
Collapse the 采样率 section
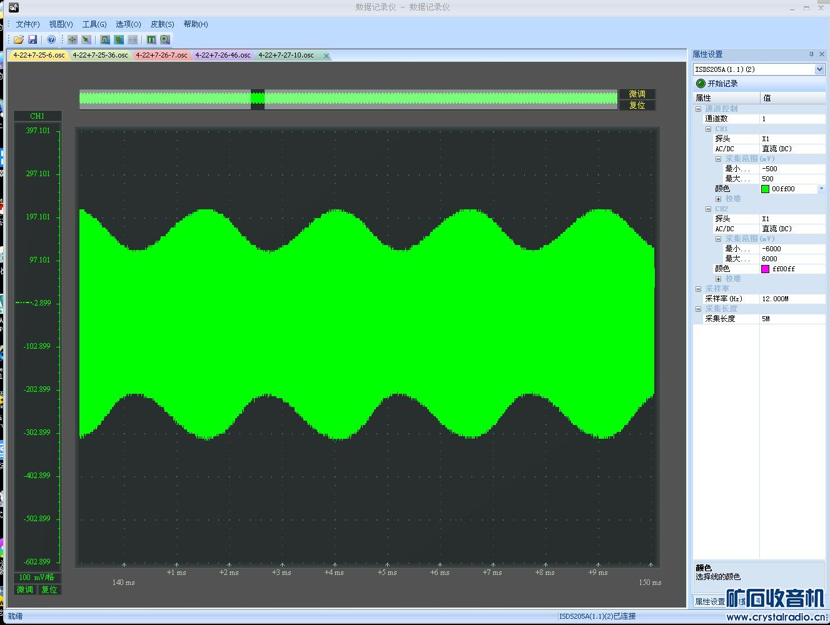pyautogui.click(x=699, y=289)
